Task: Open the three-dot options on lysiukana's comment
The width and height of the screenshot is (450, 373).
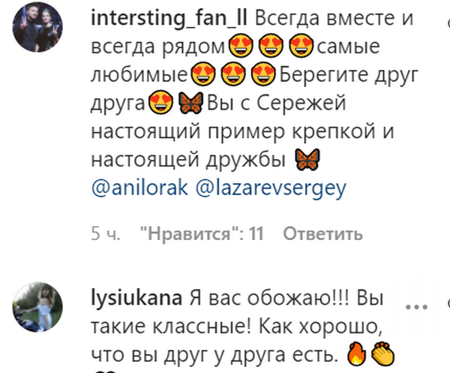Action: pyautogui.click(x=417, y=307)
